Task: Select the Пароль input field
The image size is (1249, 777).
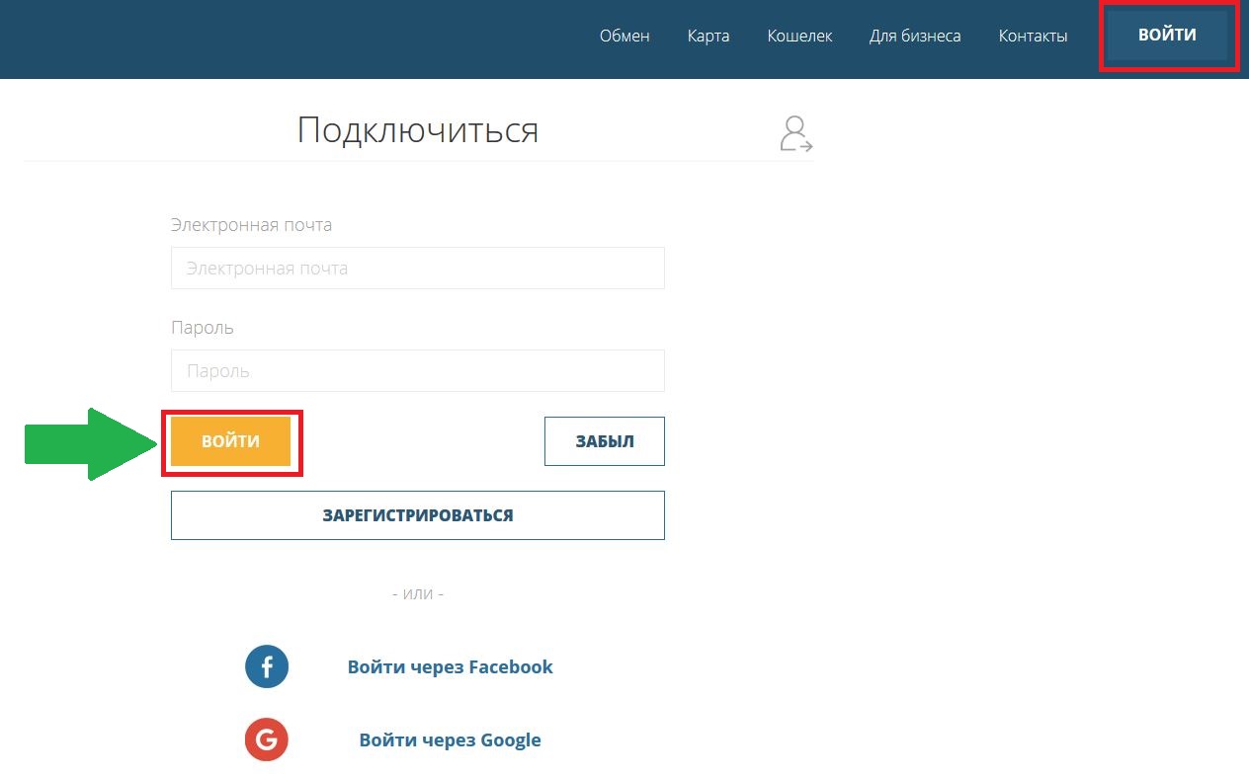Action: [417, 370]
